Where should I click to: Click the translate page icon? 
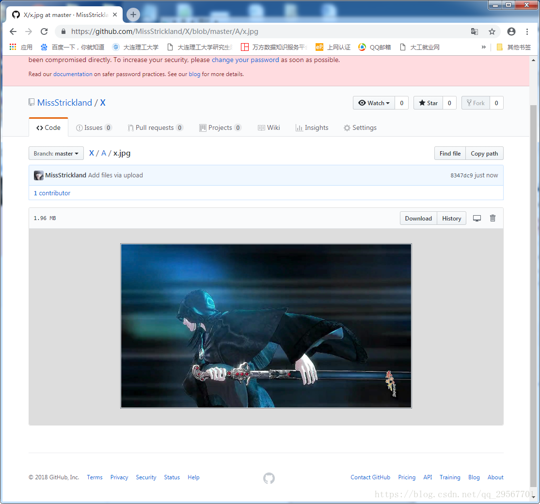coord(474,31)
